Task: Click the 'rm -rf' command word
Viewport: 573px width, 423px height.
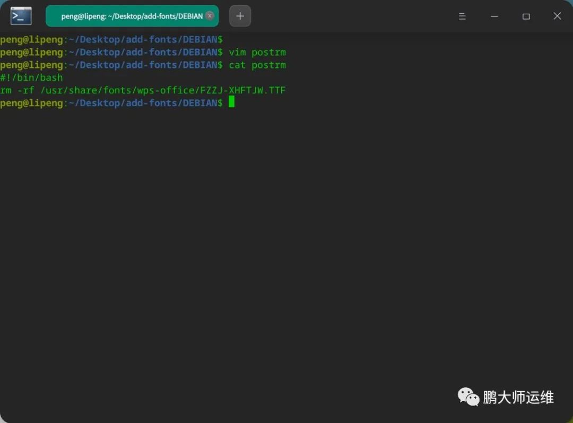Action: (17, 90)
